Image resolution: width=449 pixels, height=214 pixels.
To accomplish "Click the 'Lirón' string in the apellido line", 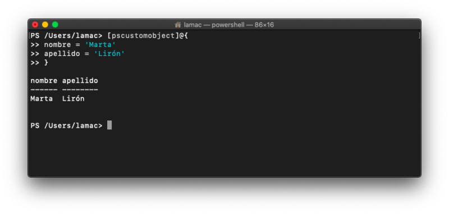I will pyautogui.click(x=109, y=54).
